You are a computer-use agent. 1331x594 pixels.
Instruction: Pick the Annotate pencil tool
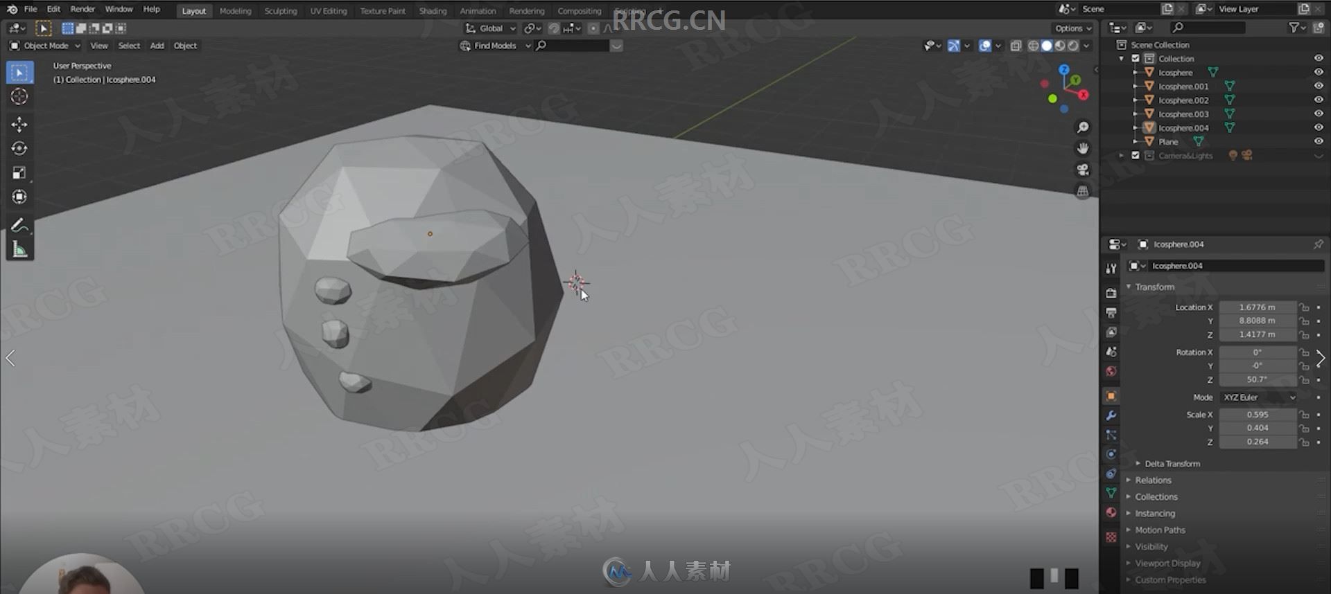[19, 225]
